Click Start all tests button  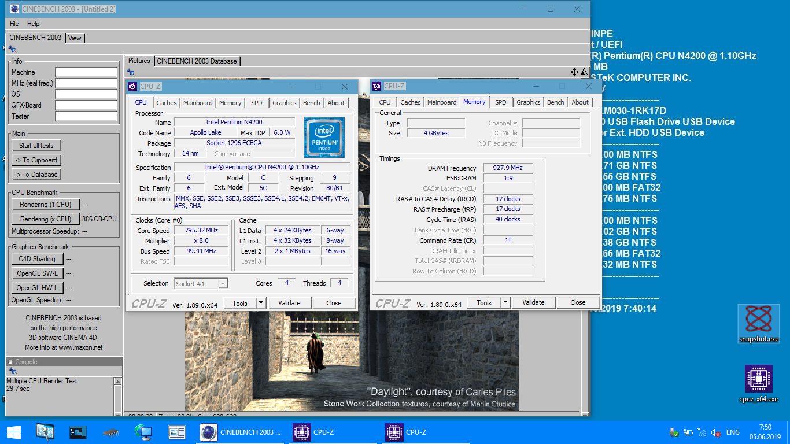click(x=36, y=146)
